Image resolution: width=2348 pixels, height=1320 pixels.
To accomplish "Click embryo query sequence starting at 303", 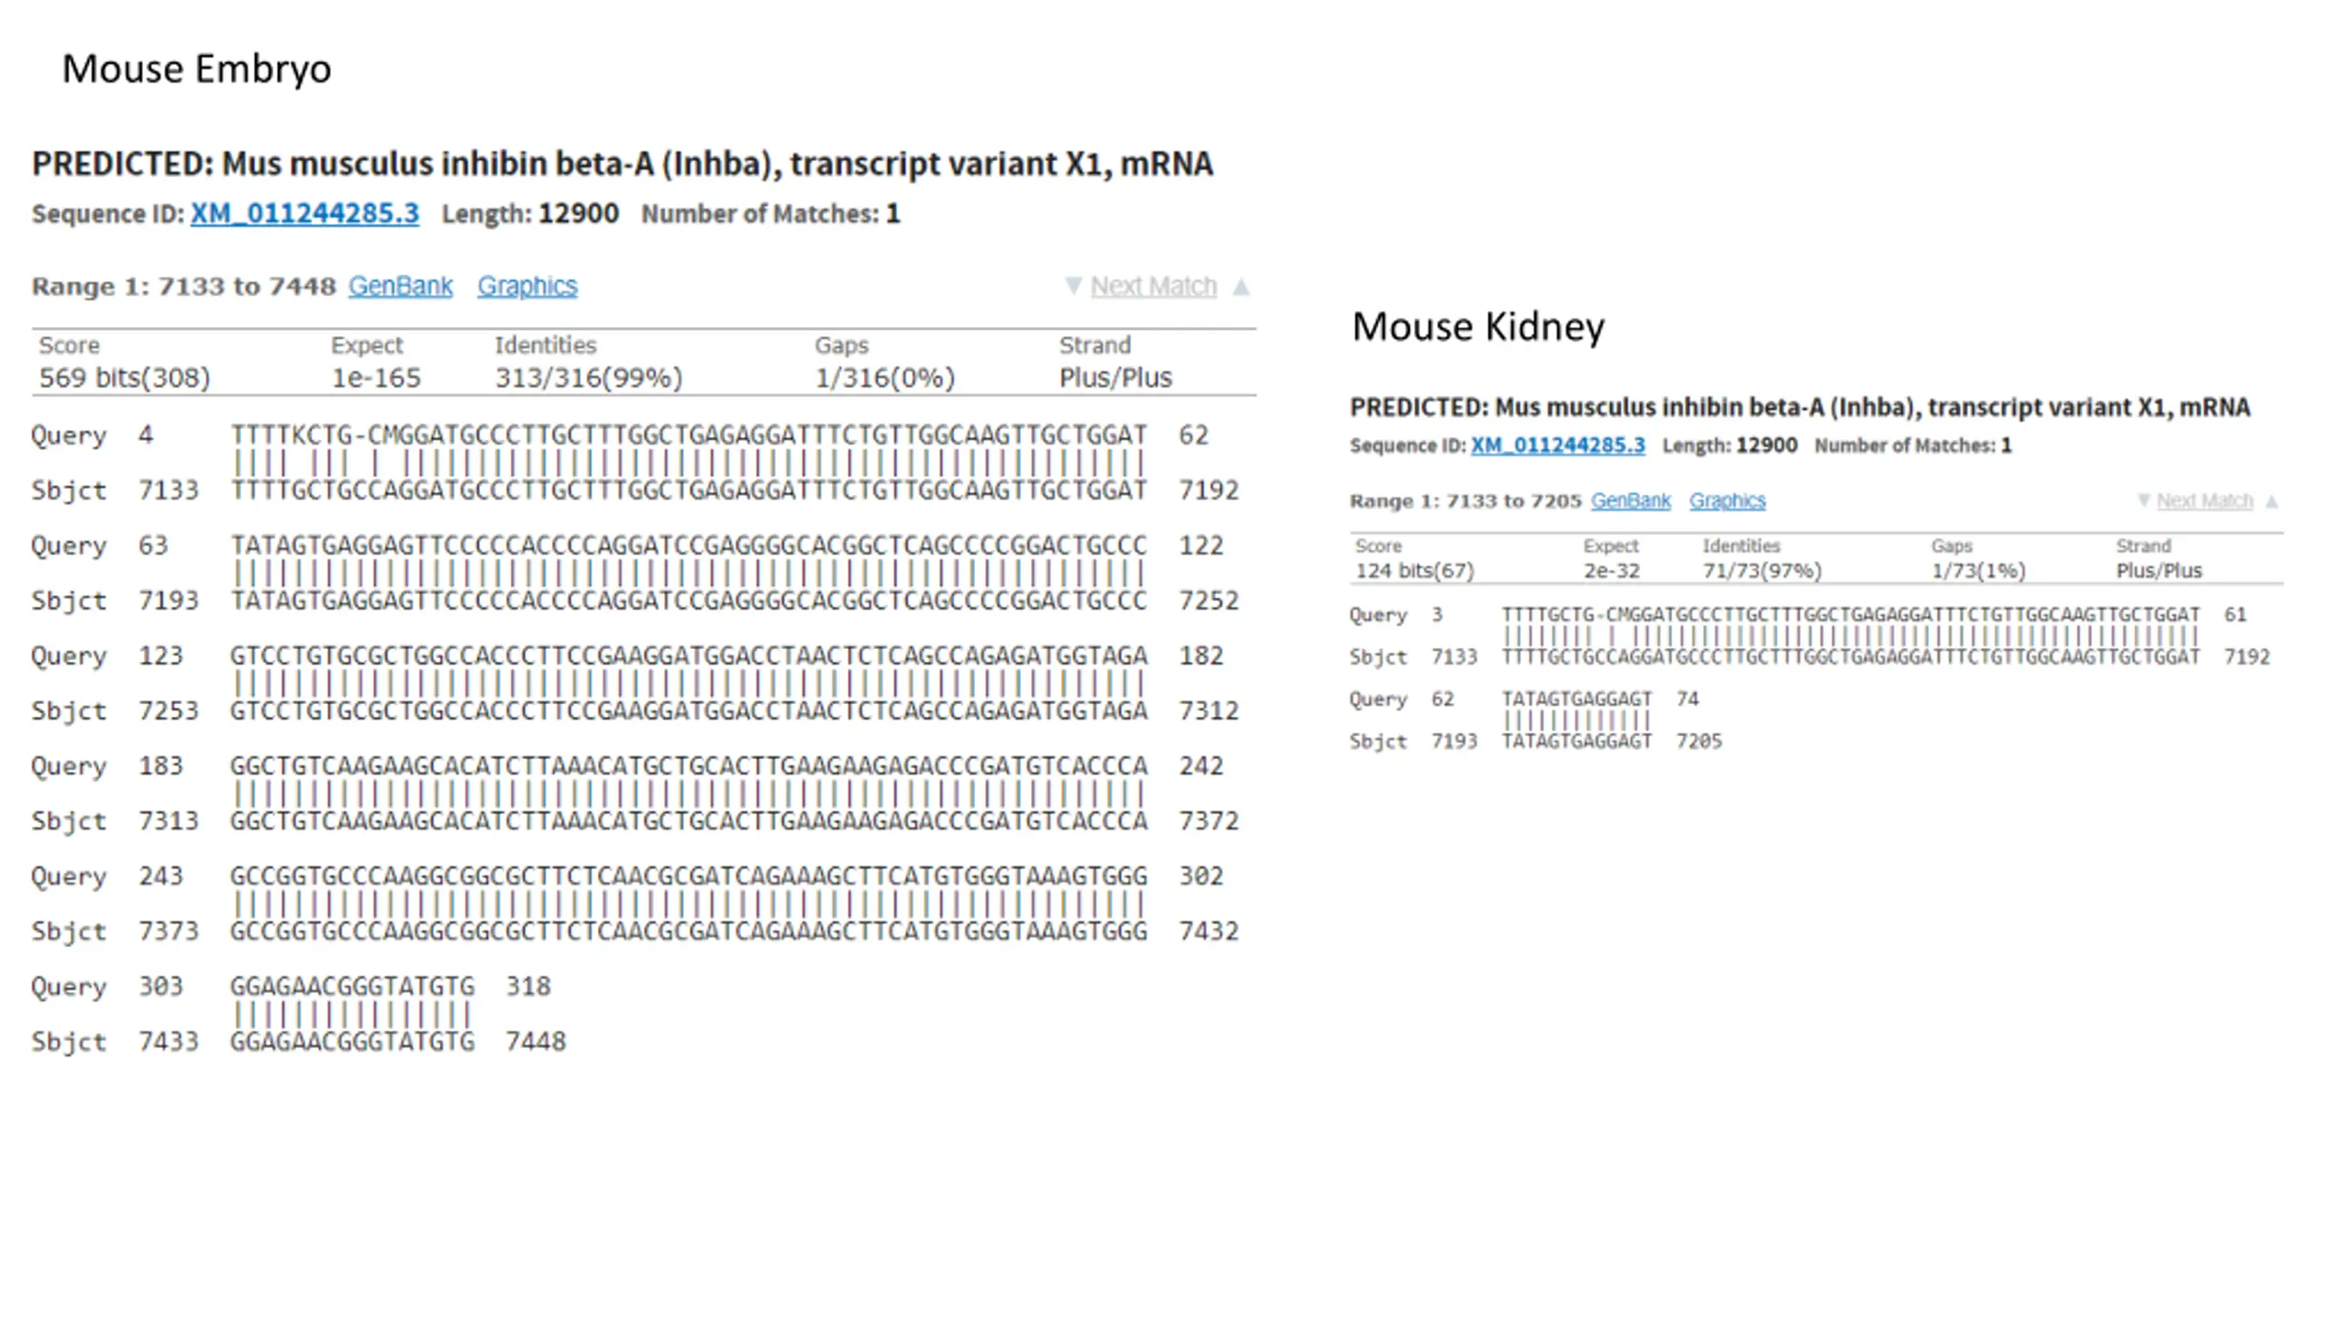I will pos(352,986).
